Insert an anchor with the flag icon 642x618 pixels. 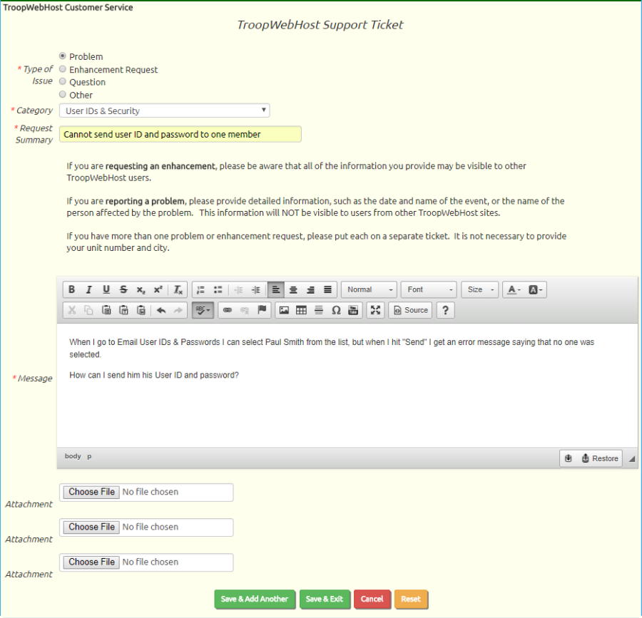click(262, 310)
